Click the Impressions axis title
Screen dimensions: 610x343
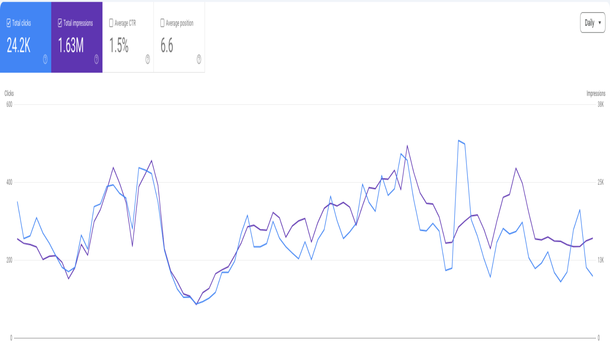click(596, 93)
